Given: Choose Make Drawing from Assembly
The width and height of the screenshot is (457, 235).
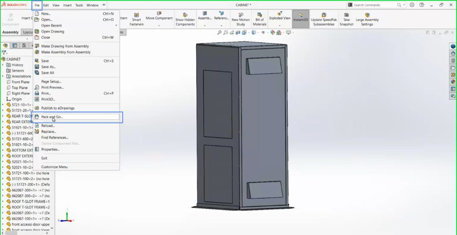Looking at the screenshot, I should pos(65,46).
